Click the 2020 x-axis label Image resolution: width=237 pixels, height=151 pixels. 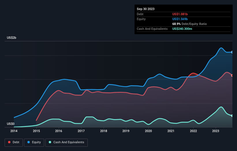click(148, 131)
